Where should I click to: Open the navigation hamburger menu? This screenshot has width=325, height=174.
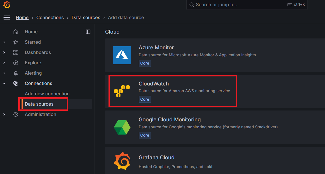point(7,18)
